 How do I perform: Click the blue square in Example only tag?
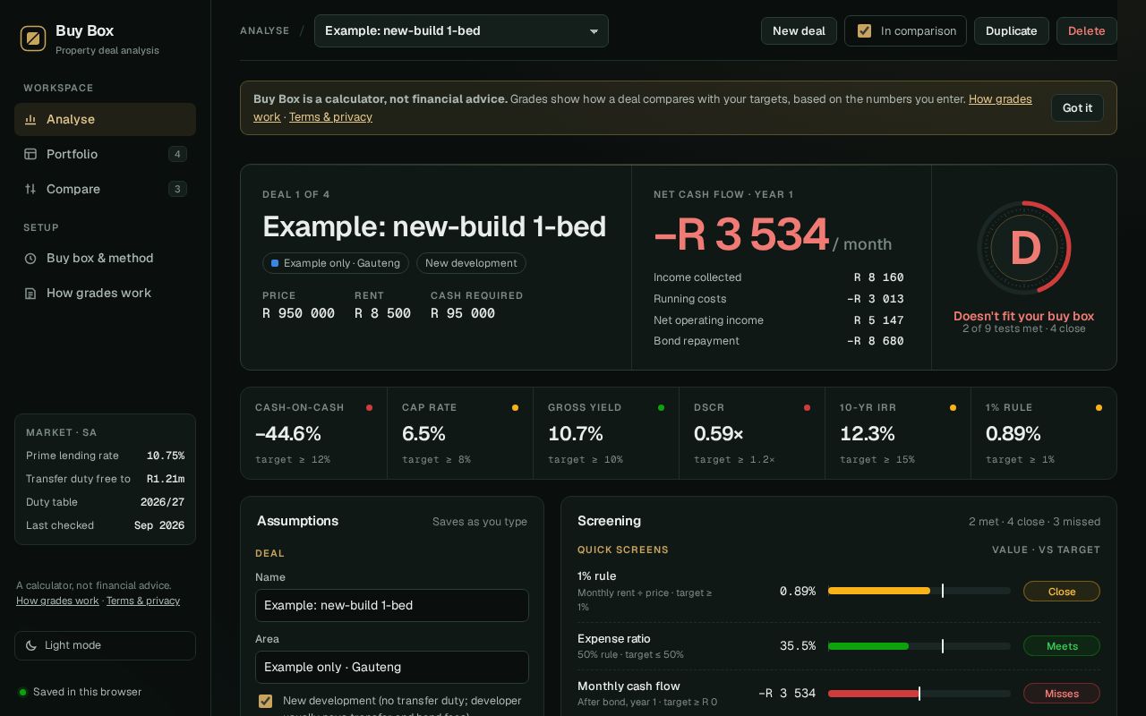coord(275,263)
